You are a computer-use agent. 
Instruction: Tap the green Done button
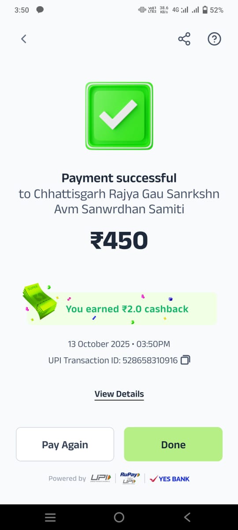coord(173,444)
